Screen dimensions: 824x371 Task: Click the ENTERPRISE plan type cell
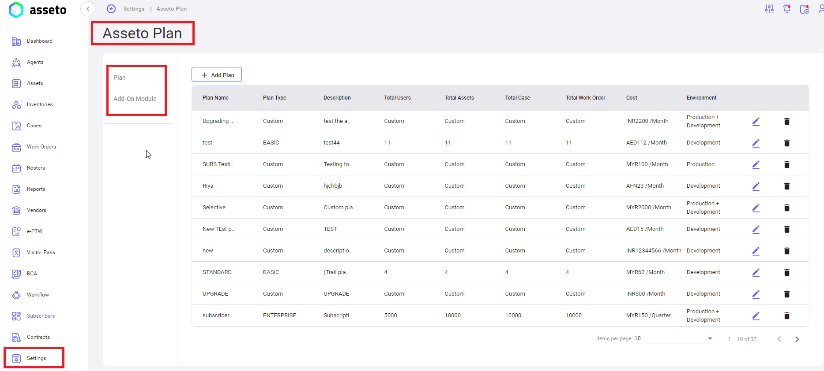pyautogui.click(x=279, y=315)
